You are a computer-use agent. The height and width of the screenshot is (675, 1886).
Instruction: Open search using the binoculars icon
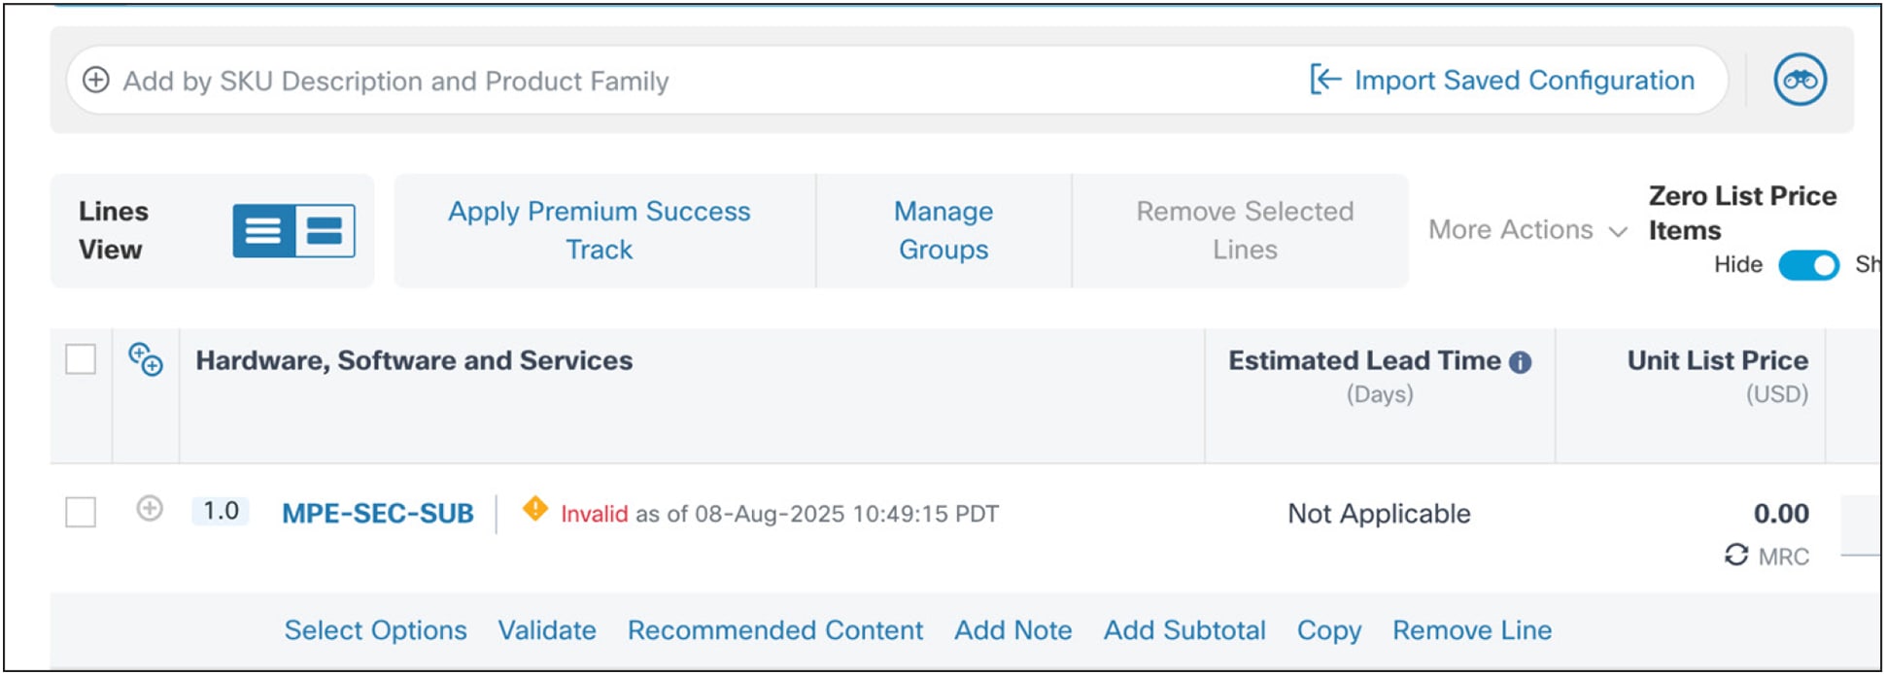1799,80
